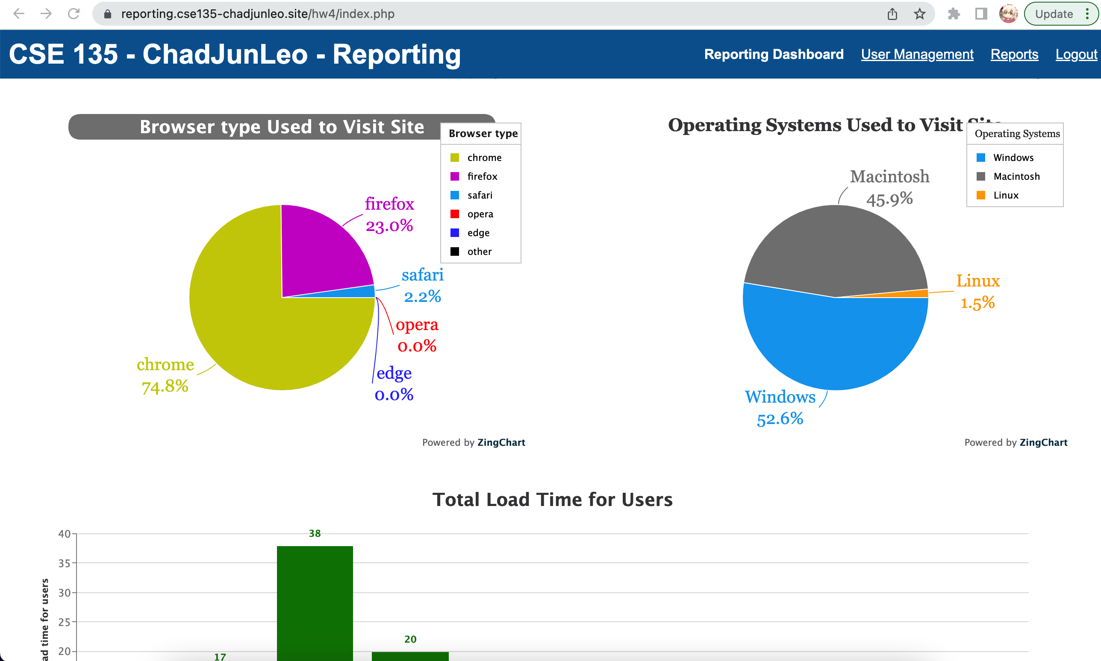Open the extensions puzzle icon
Screen dimensions: 1101x661
(x=954, y=14)
